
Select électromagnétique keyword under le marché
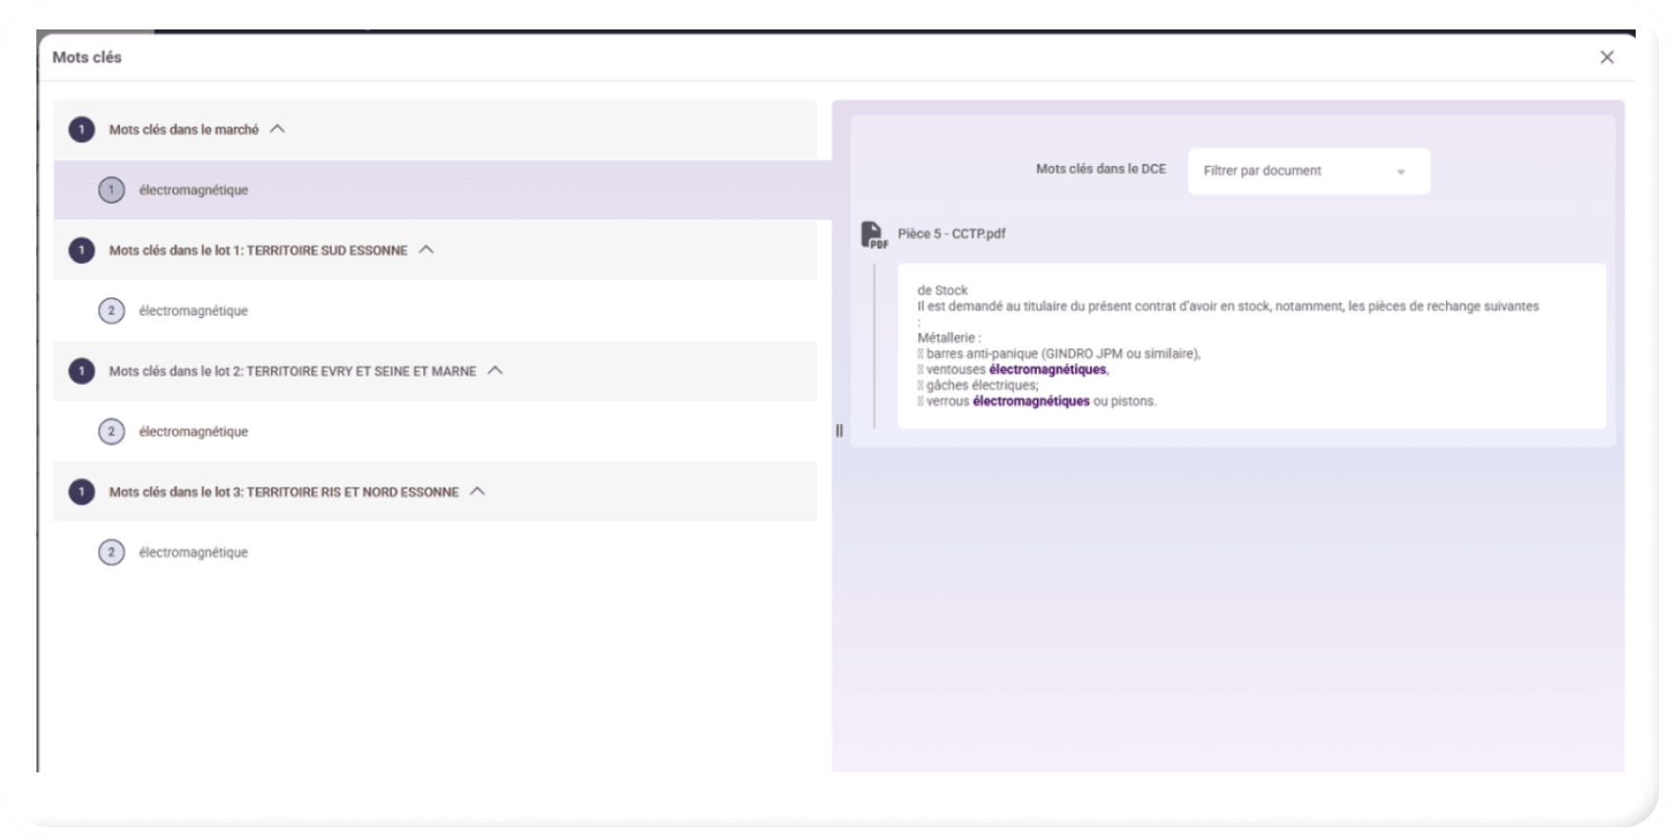pos(193,190)
